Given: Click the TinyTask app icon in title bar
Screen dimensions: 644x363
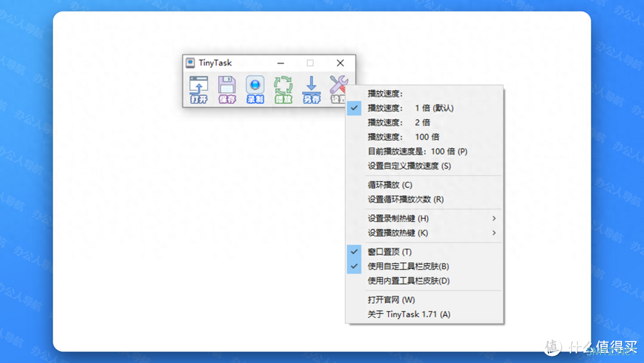Looking at the screenshot, I should coord(190,63).
